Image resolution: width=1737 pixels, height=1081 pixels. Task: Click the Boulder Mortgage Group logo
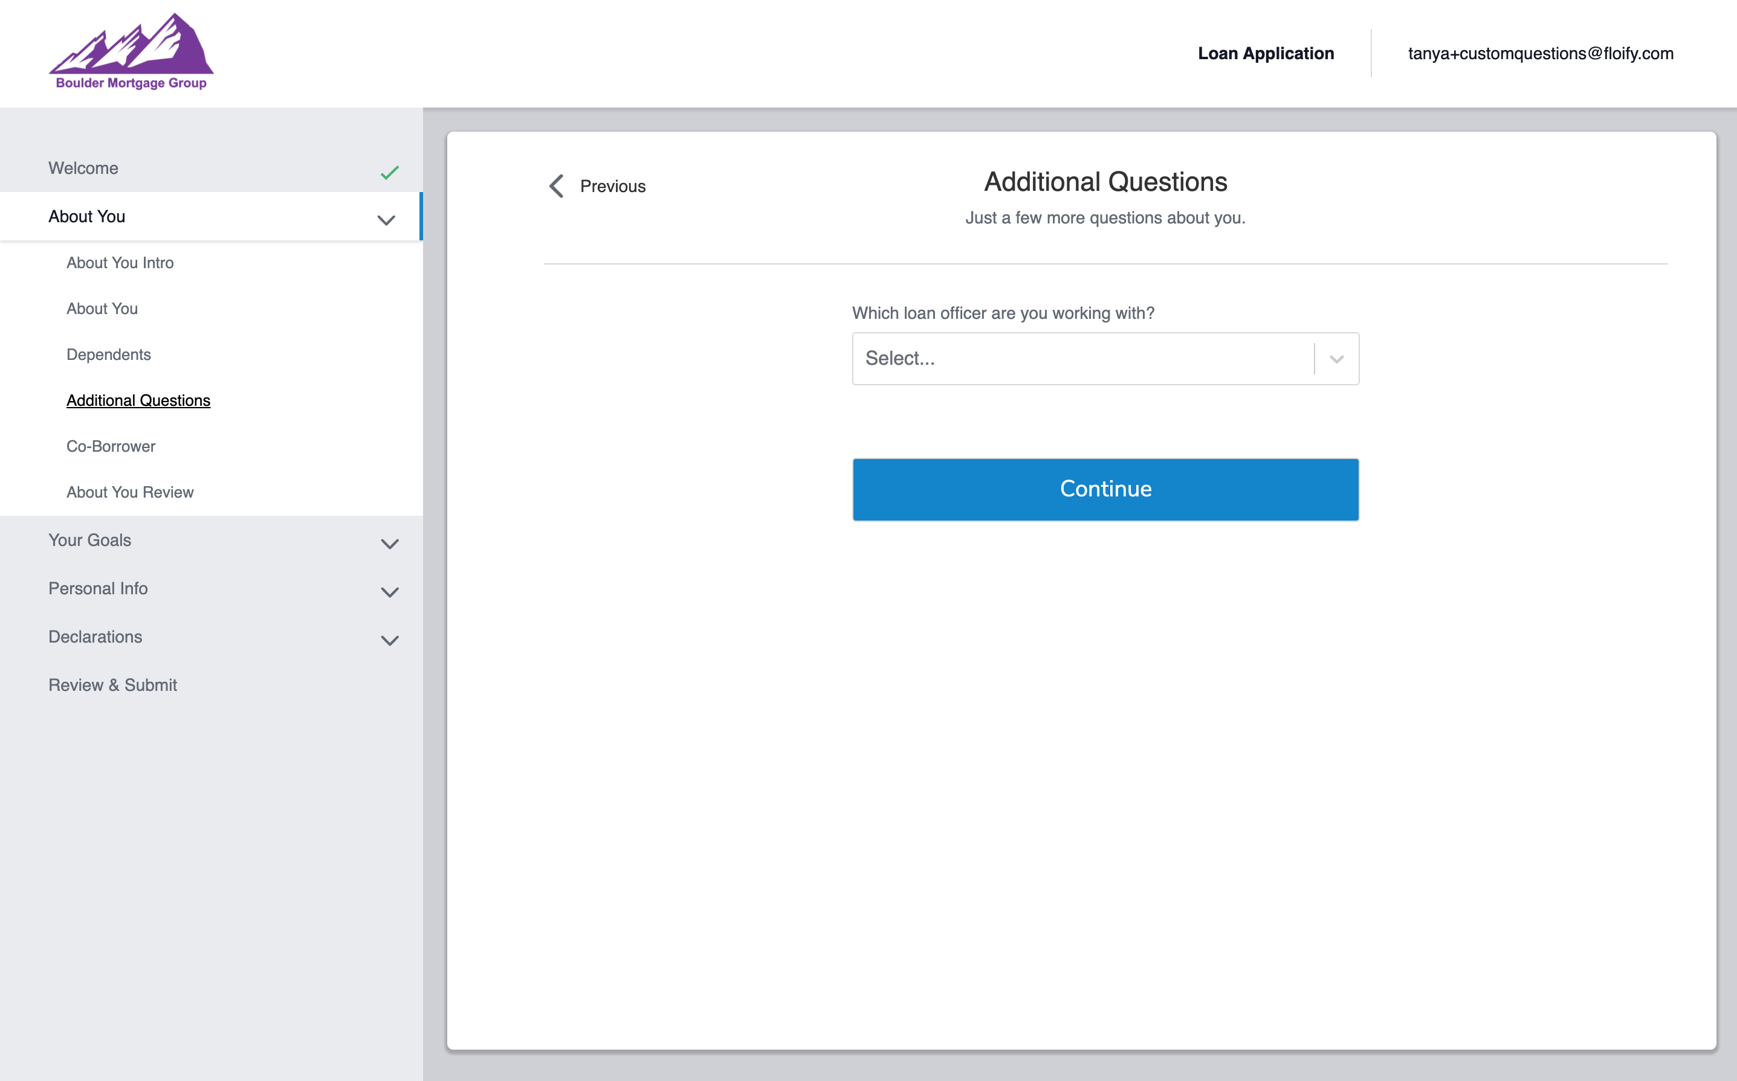tap(131, 52)
